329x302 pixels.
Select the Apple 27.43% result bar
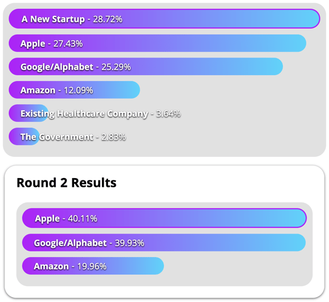coord(157,43)
